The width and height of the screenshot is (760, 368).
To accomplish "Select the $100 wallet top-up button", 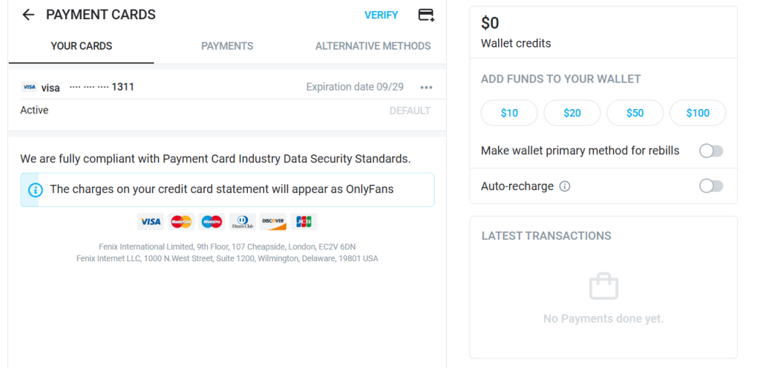I will pyautogui.click(x=698, y=113).
